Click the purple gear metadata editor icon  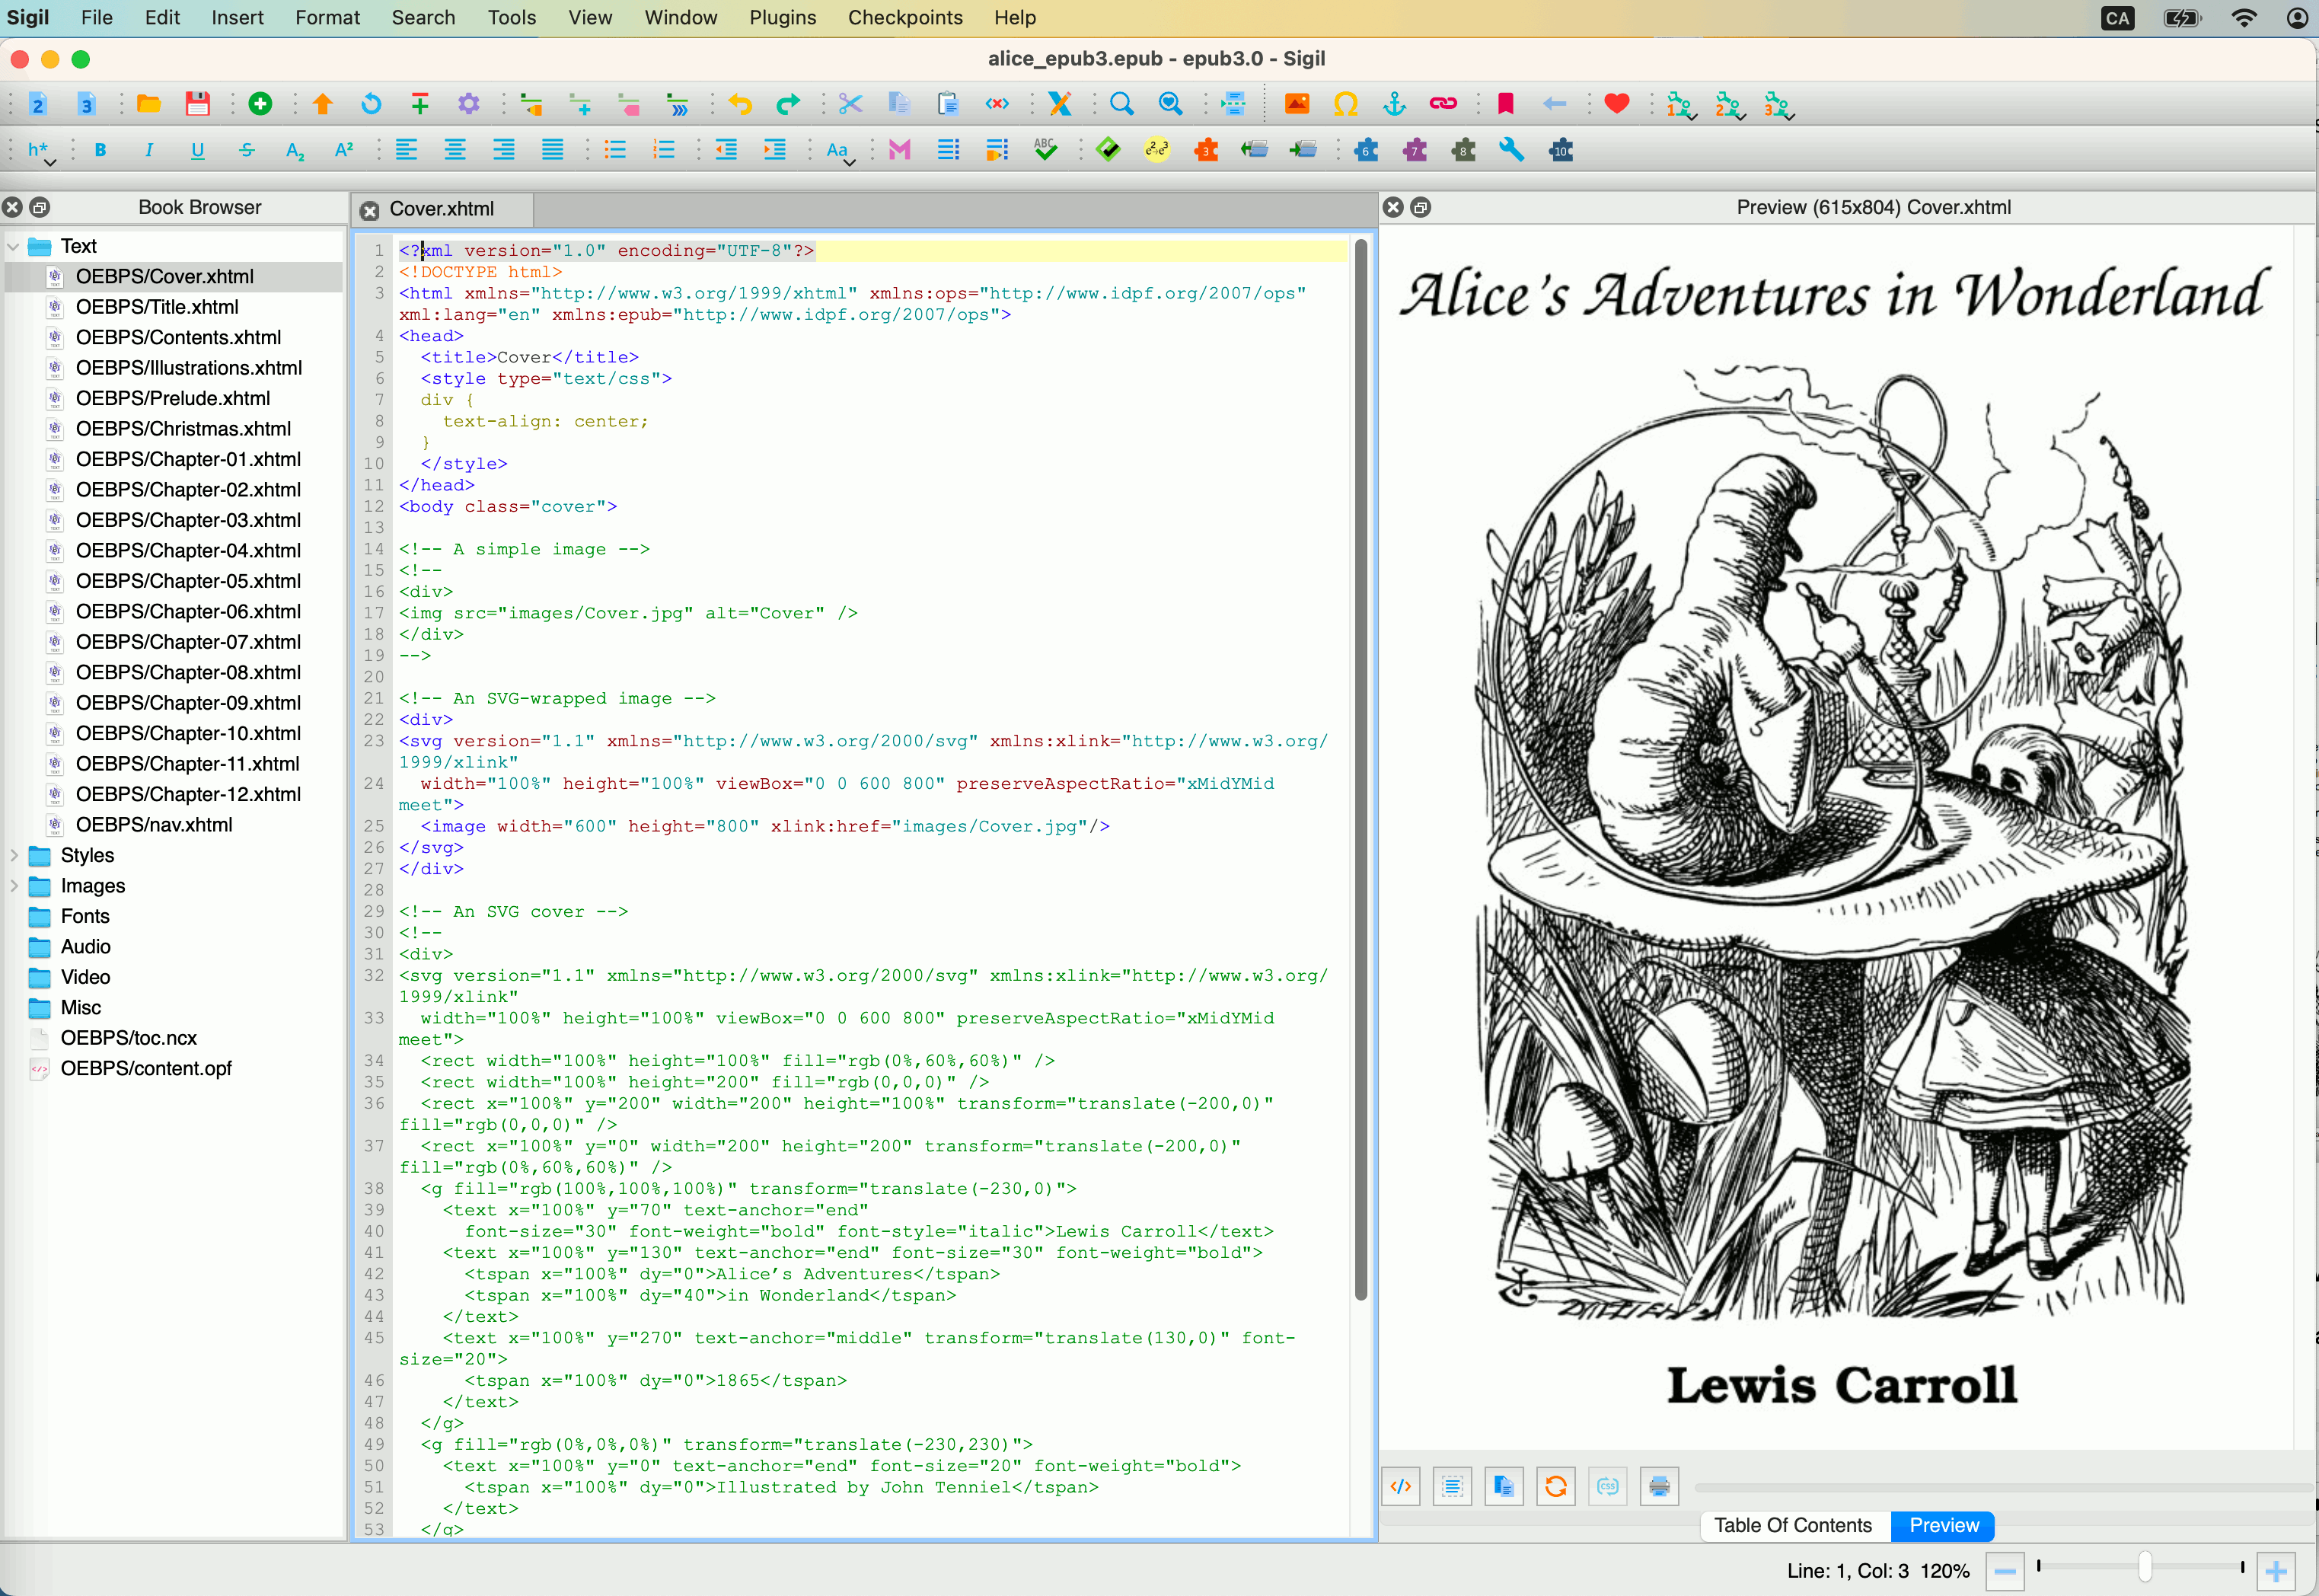(x=469, y=104)
